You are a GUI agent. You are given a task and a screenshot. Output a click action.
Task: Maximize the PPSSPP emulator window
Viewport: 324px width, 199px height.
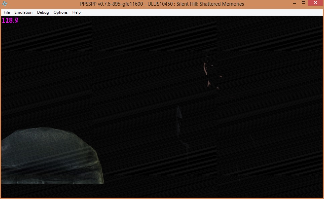pyautogui.click(x=303, y=3)
